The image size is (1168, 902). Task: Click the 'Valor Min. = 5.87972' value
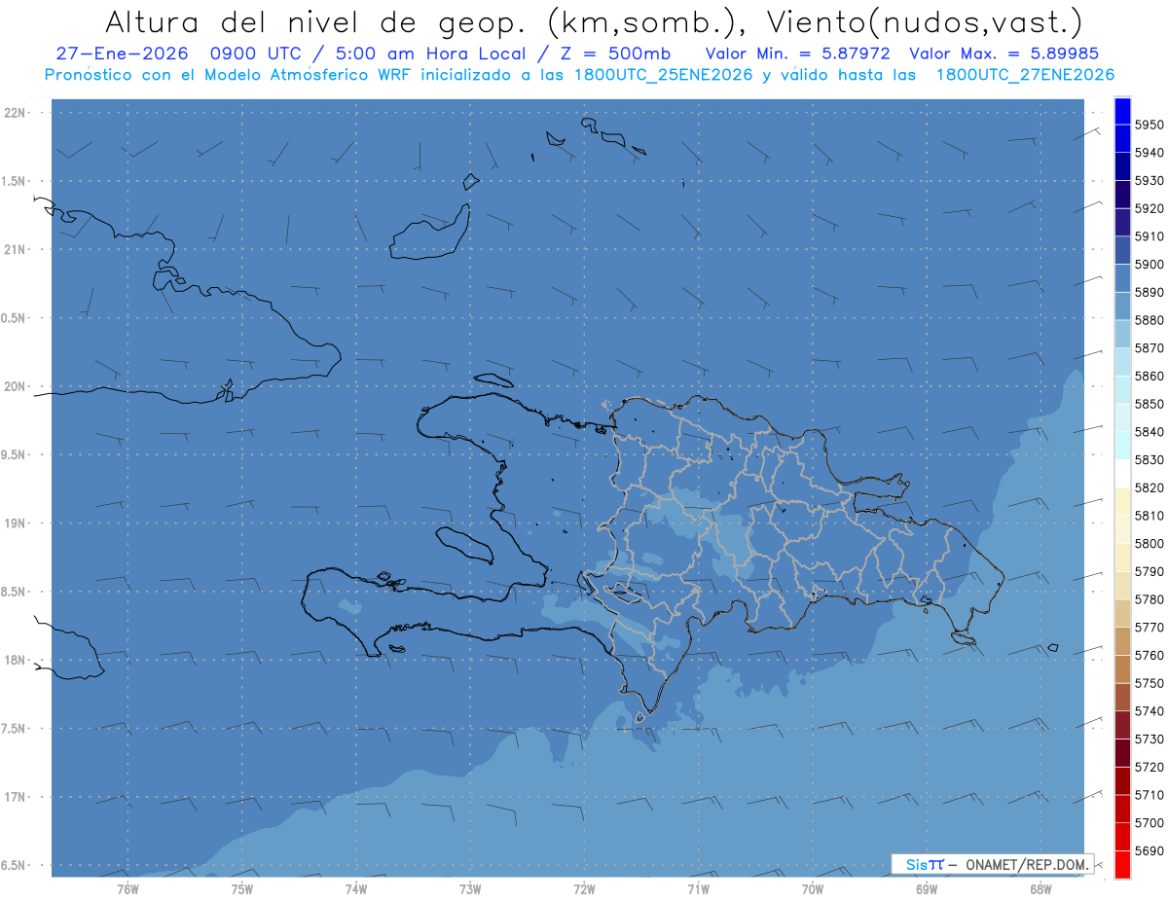pyautogui.click(x=798, y=54)
